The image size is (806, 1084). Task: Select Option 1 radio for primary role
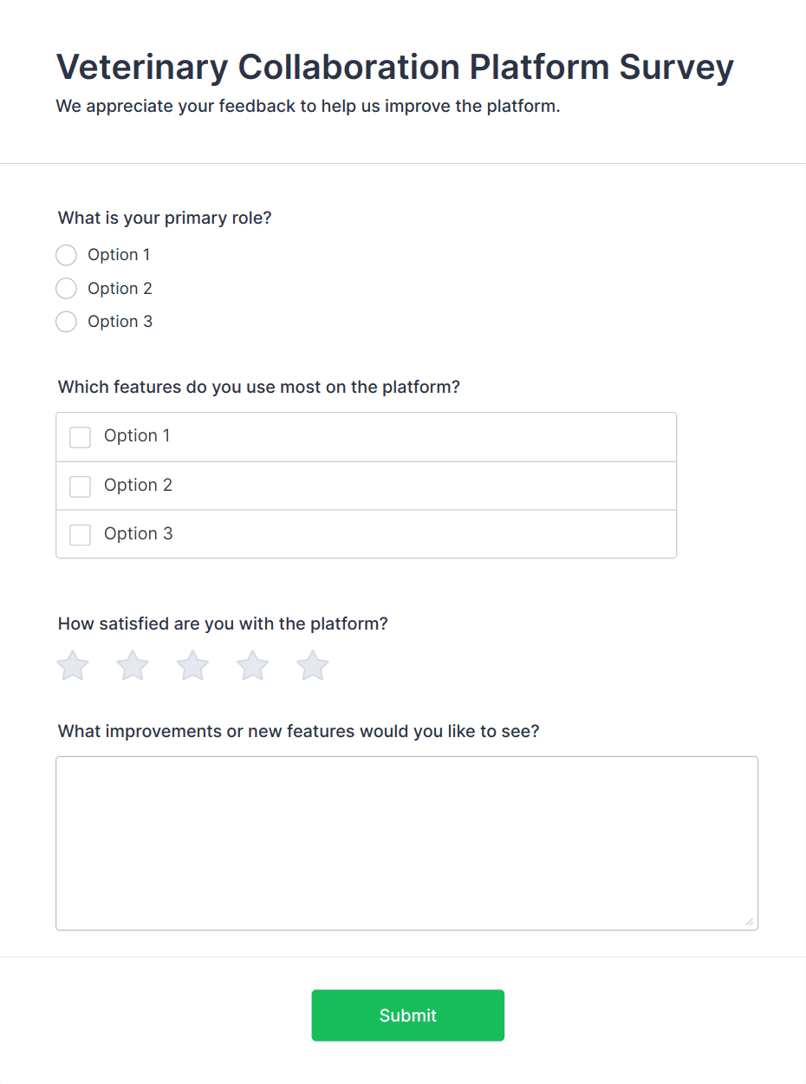66,255
